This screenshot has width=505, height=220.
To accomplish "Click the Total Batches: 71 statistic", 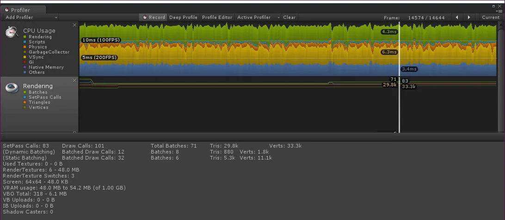I will tap(173, 146).
